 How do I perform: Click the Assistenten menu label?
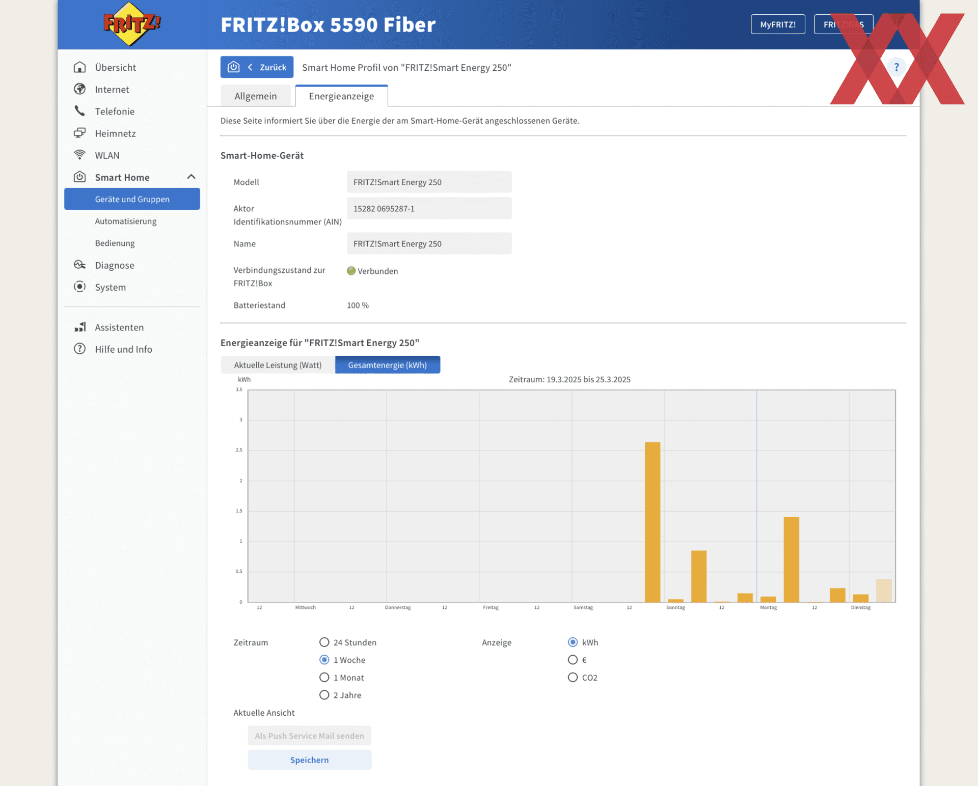pyautogui.click(x=119, y=327)
